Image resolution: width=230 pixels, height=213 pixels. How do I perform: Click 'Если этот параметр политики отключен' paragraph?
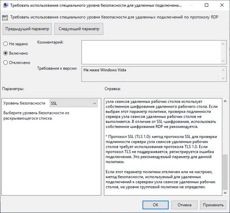click(161, 179)
